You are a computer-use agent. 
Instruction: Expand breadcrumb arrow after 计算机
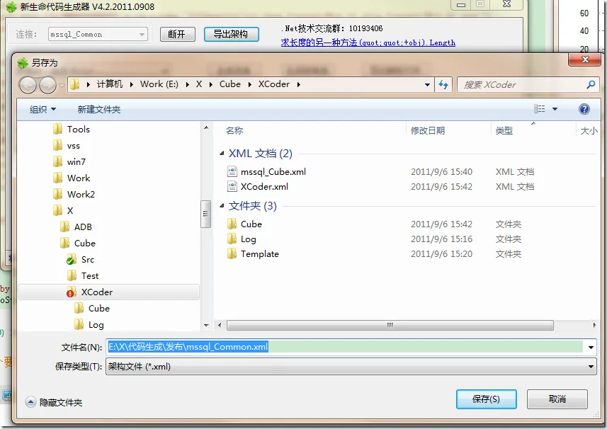pos(132,84)
